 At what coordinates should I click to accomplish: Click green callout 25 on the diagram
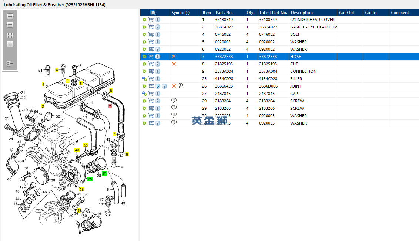pos(90,179)
